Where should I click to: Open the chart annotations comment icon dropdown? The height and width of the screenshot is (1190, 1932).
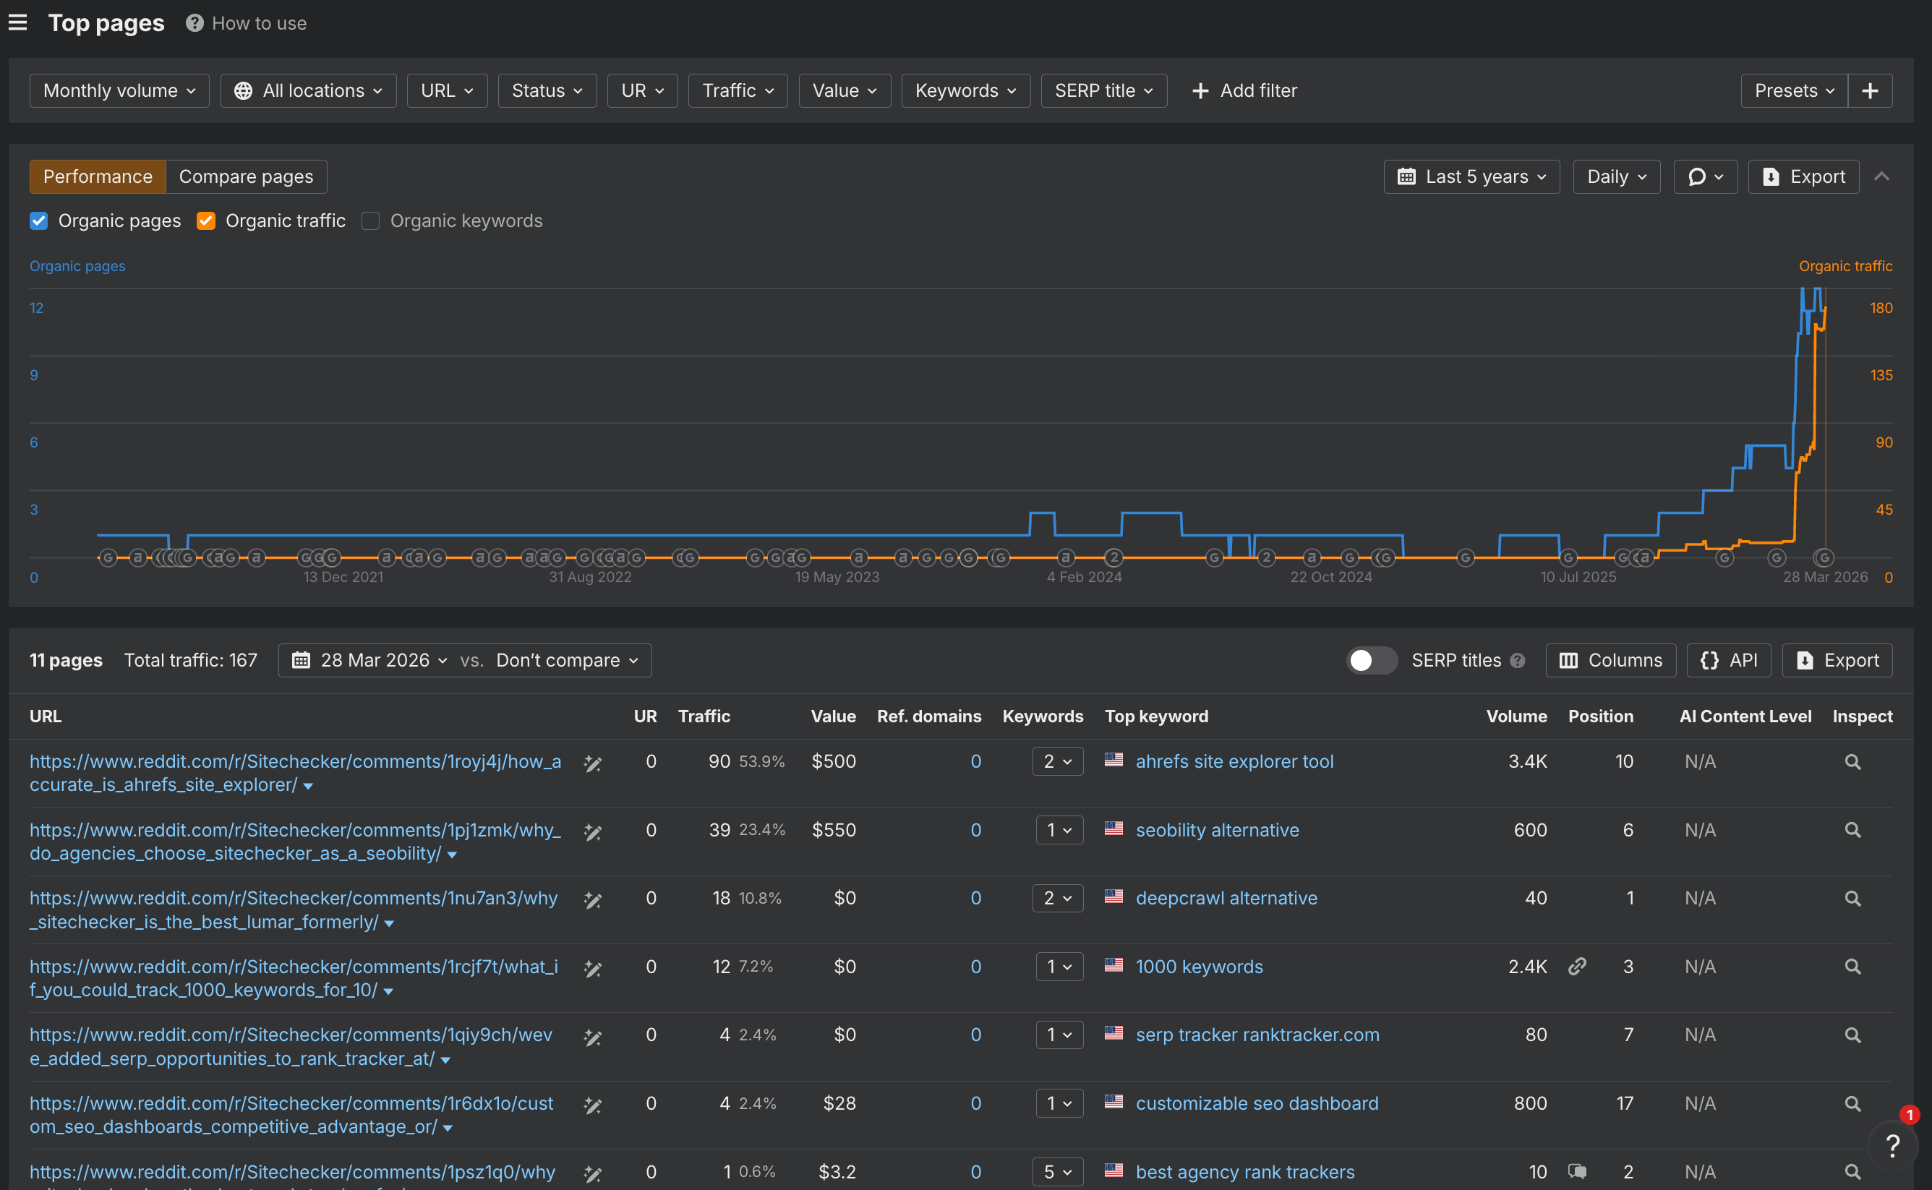[x=1704, y=176]
